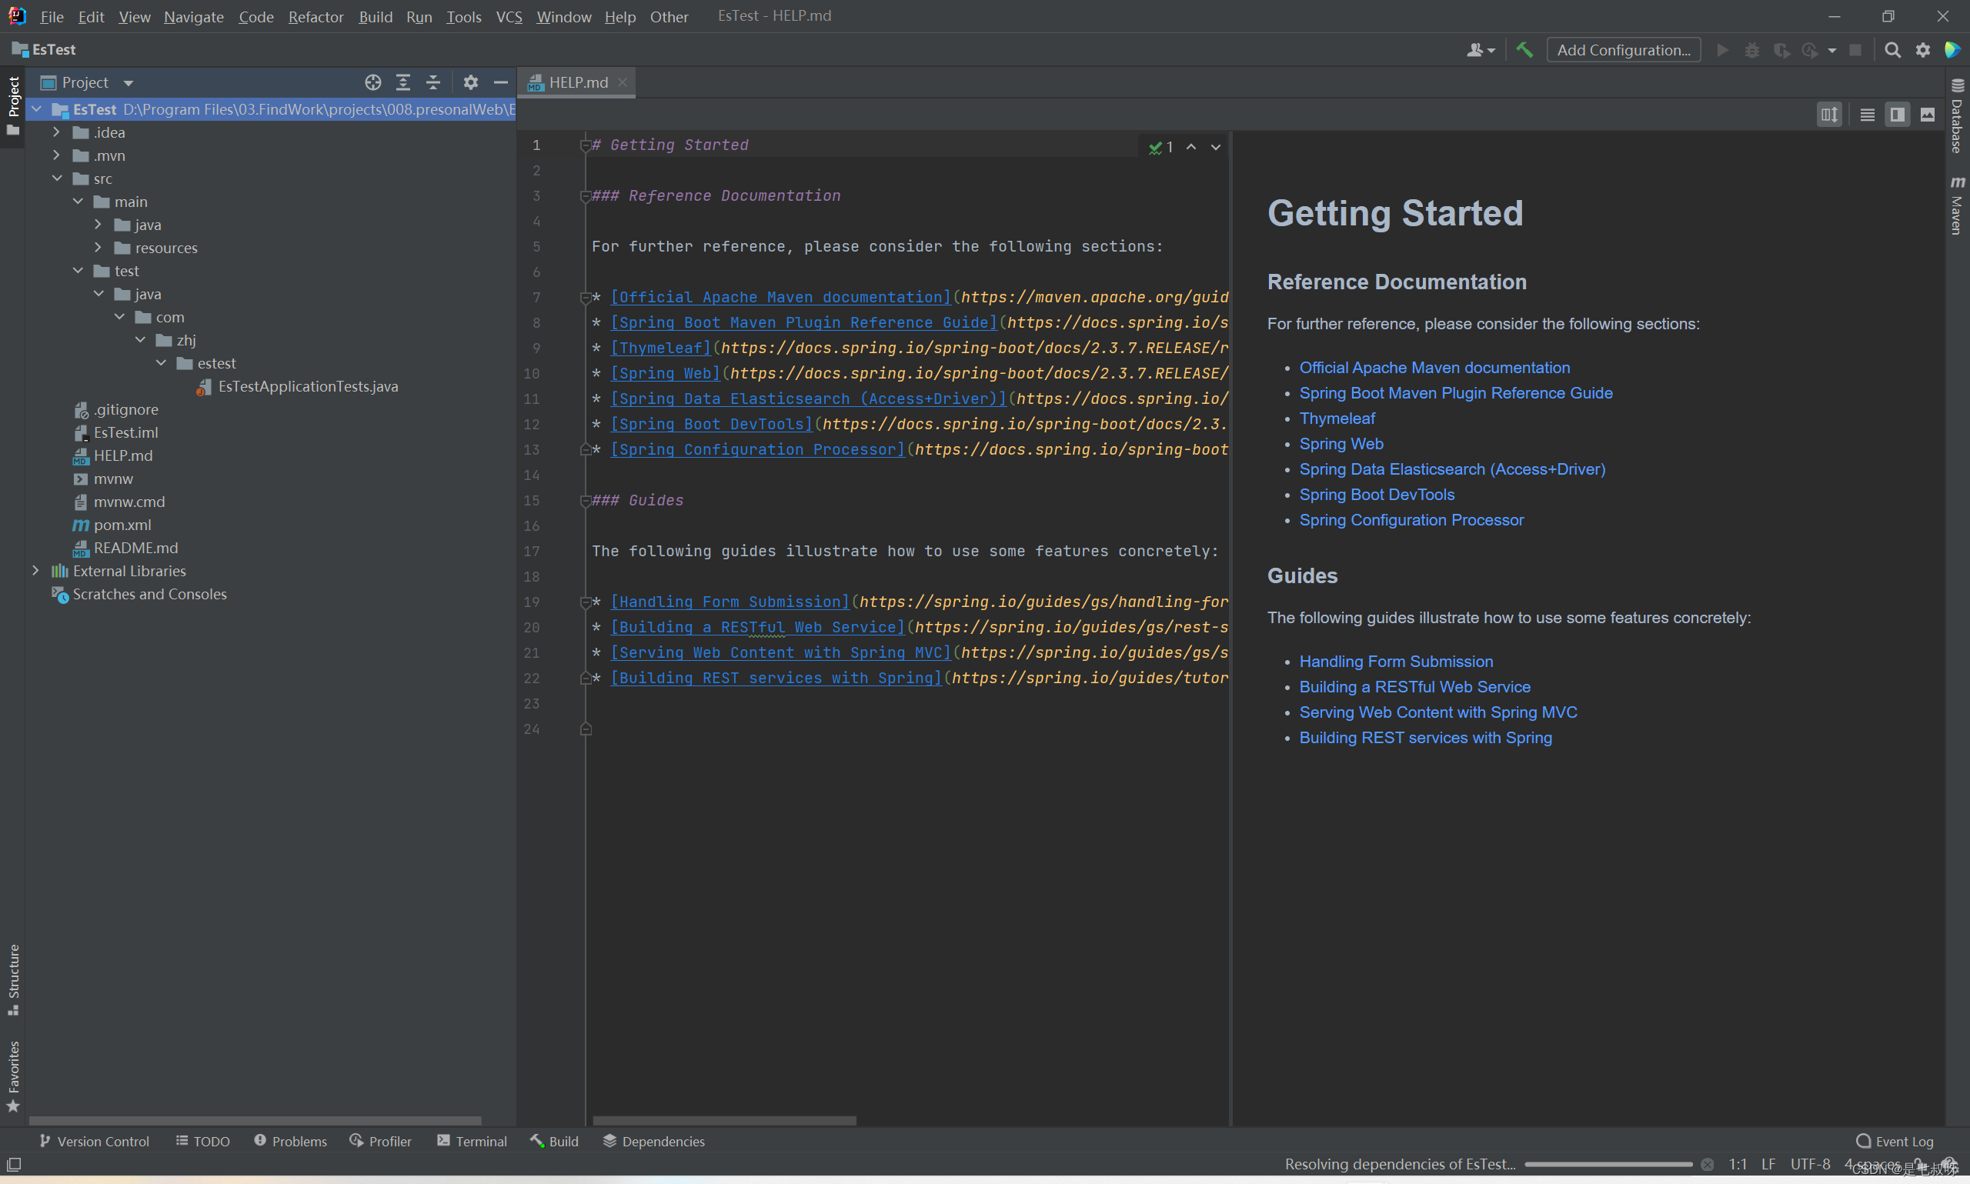
Task: Go to previous highlighted problem arrow
Action: point(1190,147)
